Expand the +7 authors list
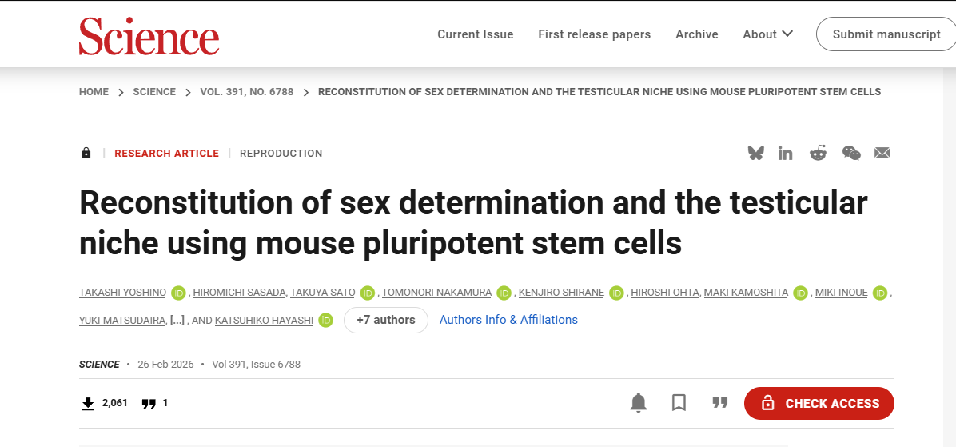Viewport: 956px width, 447px height. [385, 320]
